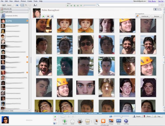
Task: Toggle the movies-only filter
Action: 78,6
